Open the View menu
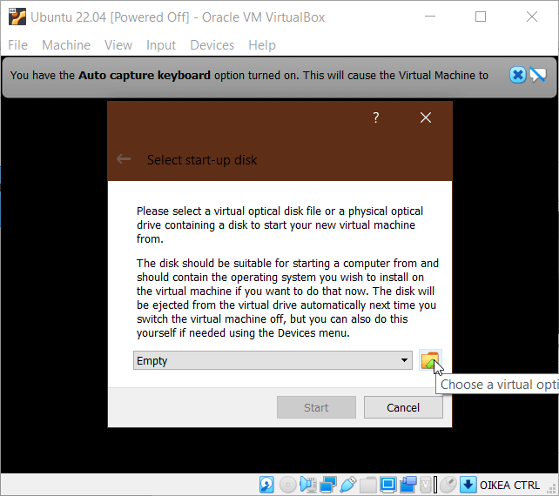Viewport: 559px width, 496px height. click(118, 45)
